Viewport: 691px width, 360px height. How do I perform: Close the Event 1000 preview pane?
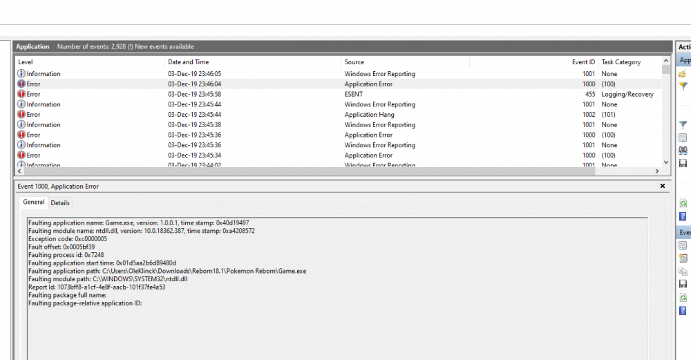663,186
